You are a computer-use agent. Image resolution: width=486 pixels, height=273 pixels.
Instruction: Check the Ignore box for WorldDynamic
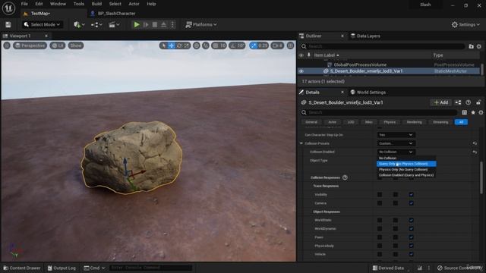pos(380,229)
